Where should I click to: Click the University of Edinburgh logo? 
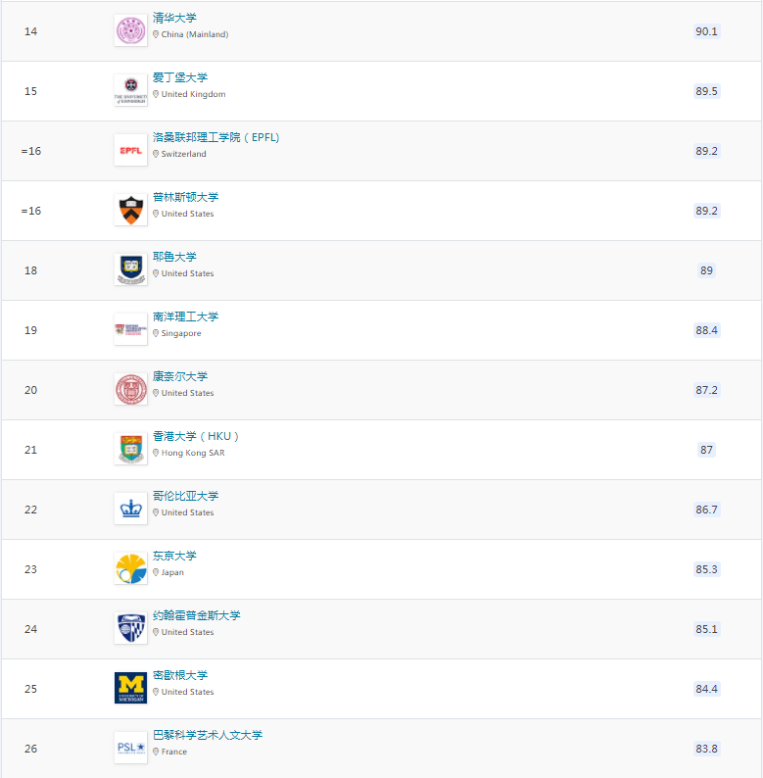point(130,90)
